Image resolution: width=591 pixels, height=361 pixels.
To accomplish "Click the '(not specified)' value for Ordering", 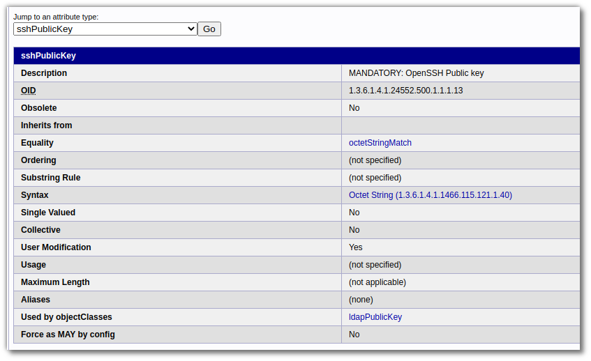I will point(375,160).
